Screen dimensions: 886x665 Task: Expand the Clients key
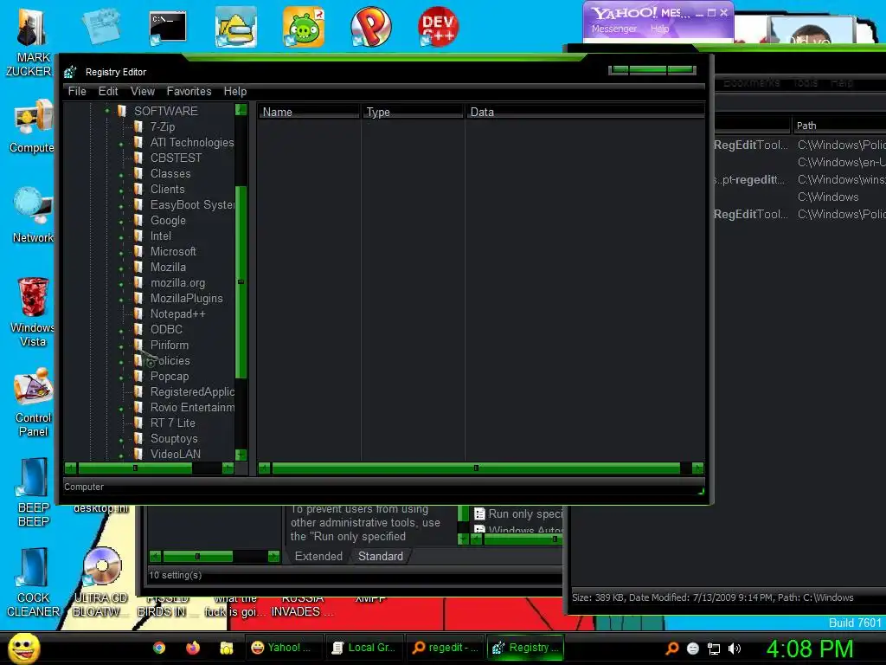coord(121,191)
